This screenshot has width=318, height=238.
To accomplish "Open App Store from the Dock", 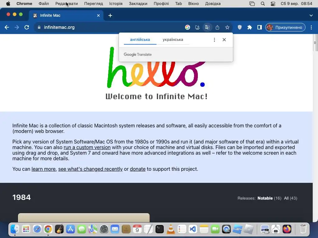I will click(x=70, y=229).
